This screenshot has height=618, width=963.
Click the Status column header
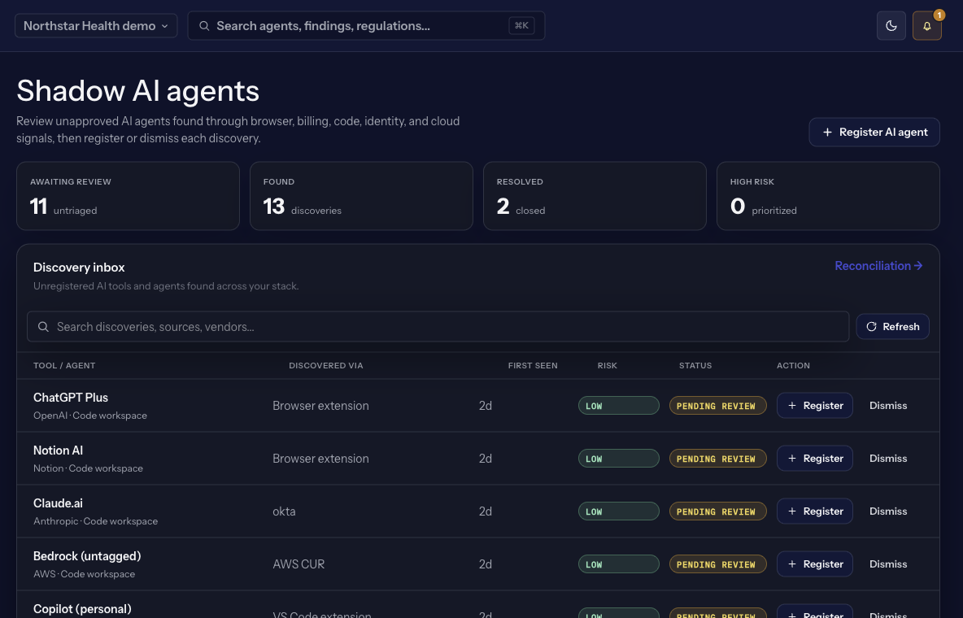(695, 366)
